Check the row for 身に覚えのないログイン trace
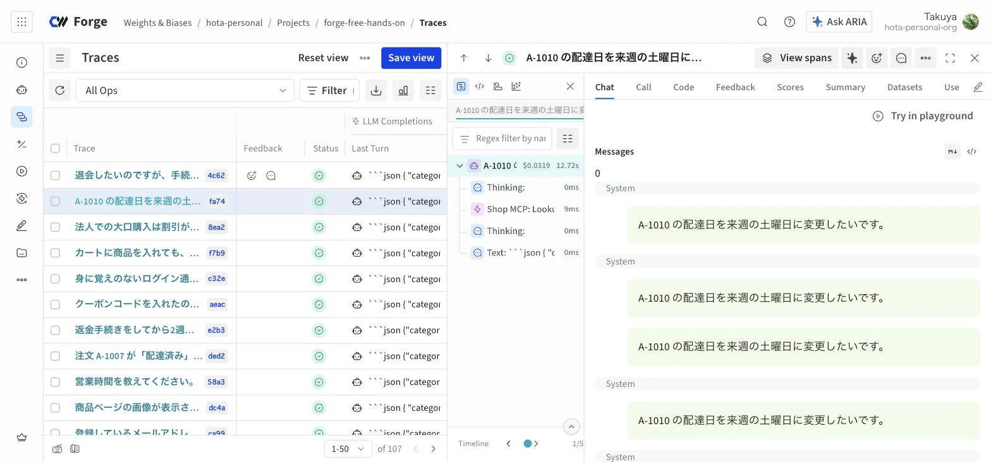The image size is (991, 462). 55,279
